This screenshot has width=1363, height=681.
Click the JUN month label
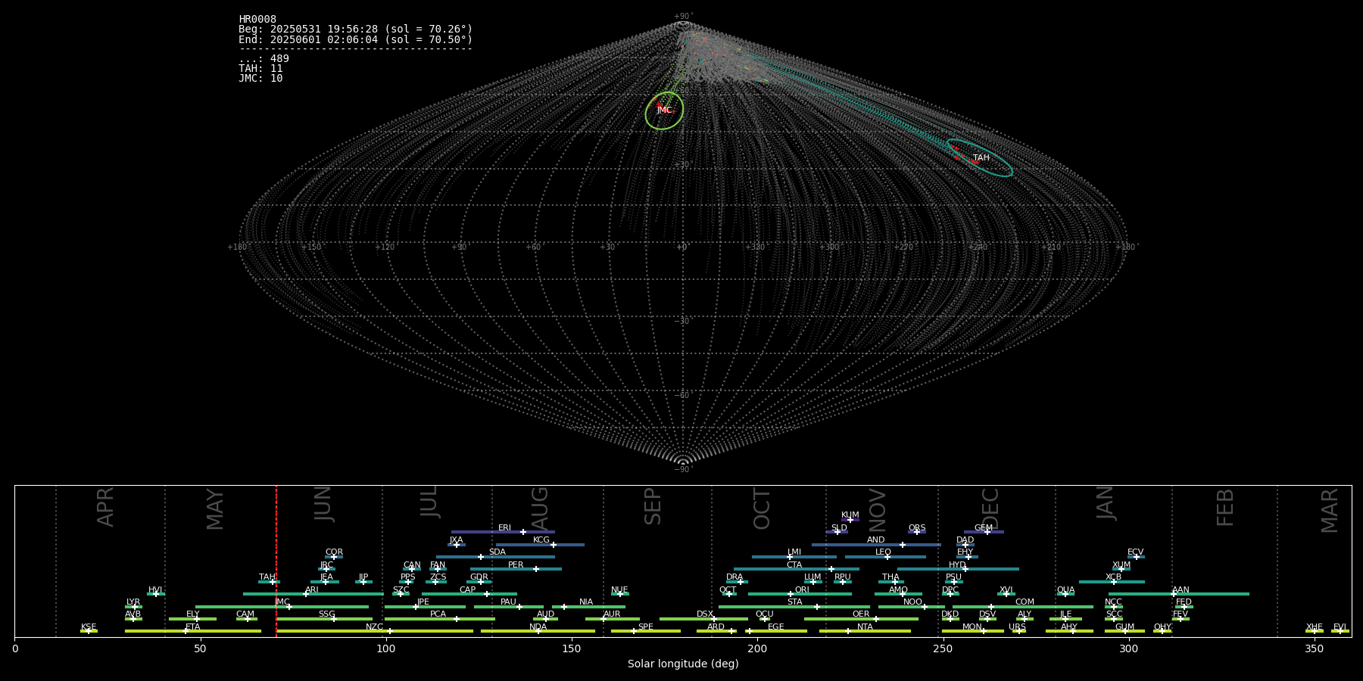[x=323, y=505]
